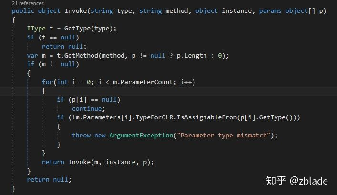The height and width of the screenshot is (195, 337).
Task: Click "m.Parameters[i]" in the if condition
Action: [x=103, y=117]
